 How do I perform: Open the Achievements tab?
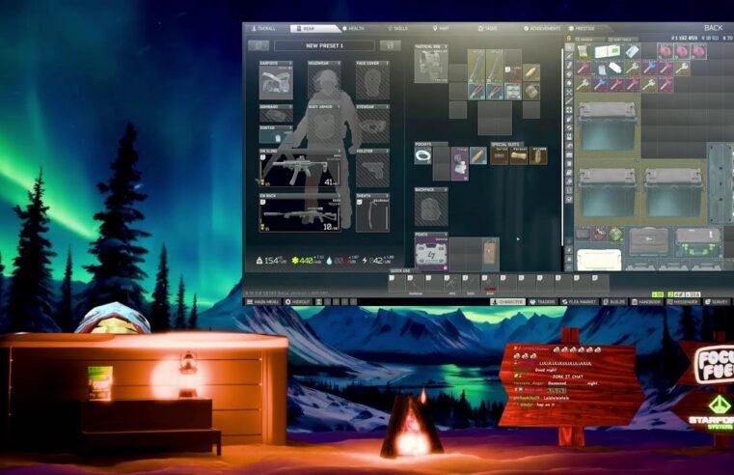[542, 29]
